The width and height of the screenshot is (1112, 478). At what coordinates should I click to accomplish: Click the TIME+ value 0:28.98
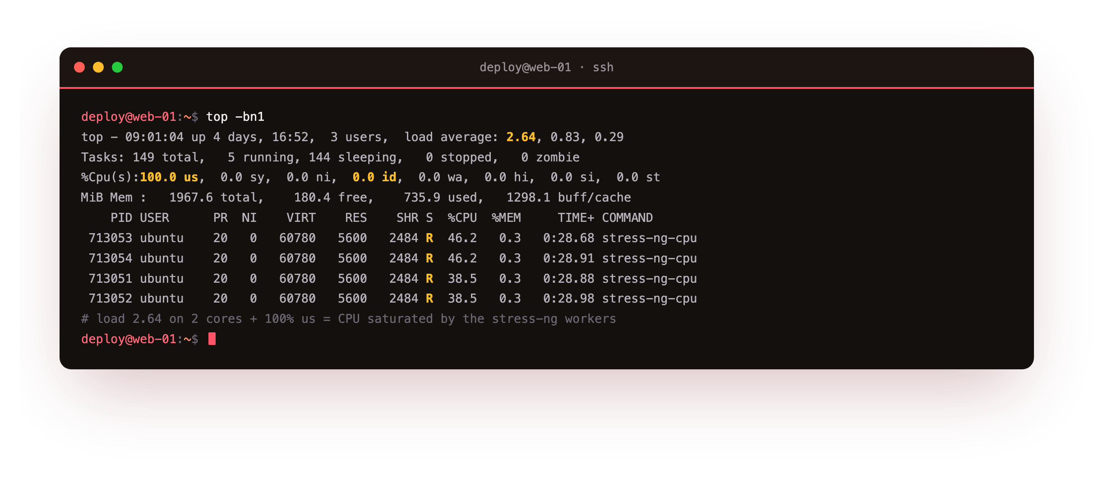tap(568, 299)
